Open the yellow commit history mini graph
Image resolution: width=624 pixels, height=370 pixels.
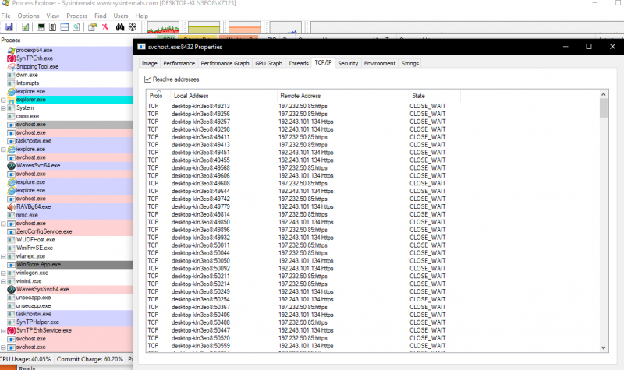204,27
